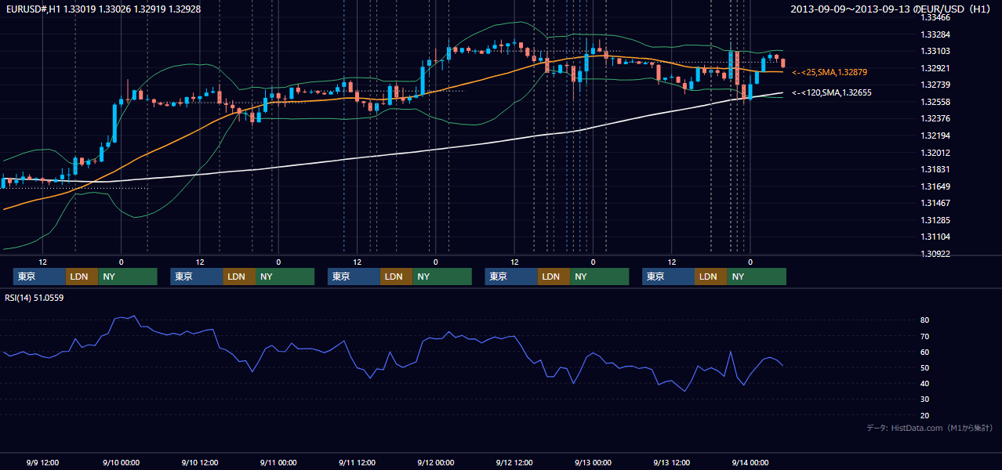1002x470 pixels.
Task: Select the 東京 session block for 9/9
Action: (x=39, y=277)
